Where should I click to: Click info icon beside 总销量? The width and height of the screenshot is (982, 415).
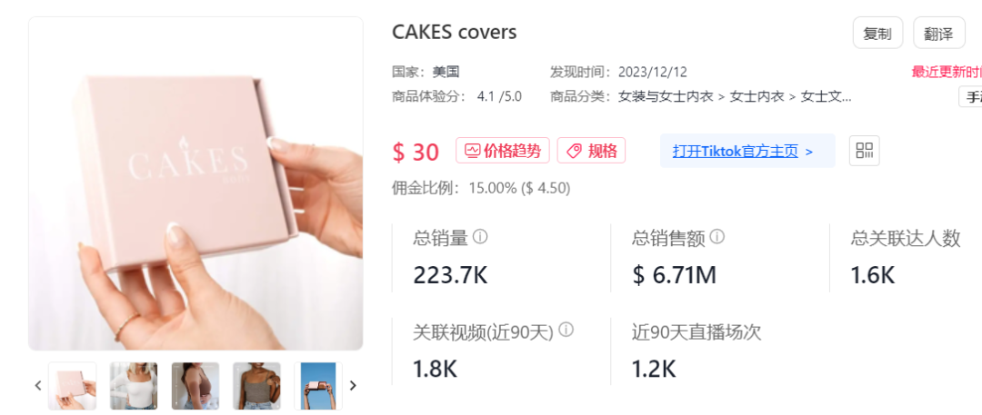(x=480, y=237)
